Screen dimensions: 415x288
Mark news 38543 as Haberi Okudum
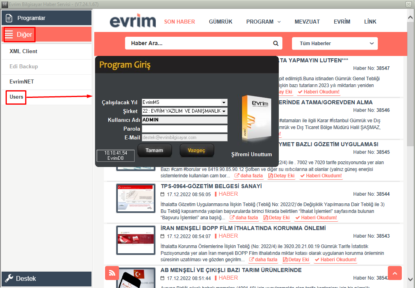pyautogui.click(x=336, y=260)
